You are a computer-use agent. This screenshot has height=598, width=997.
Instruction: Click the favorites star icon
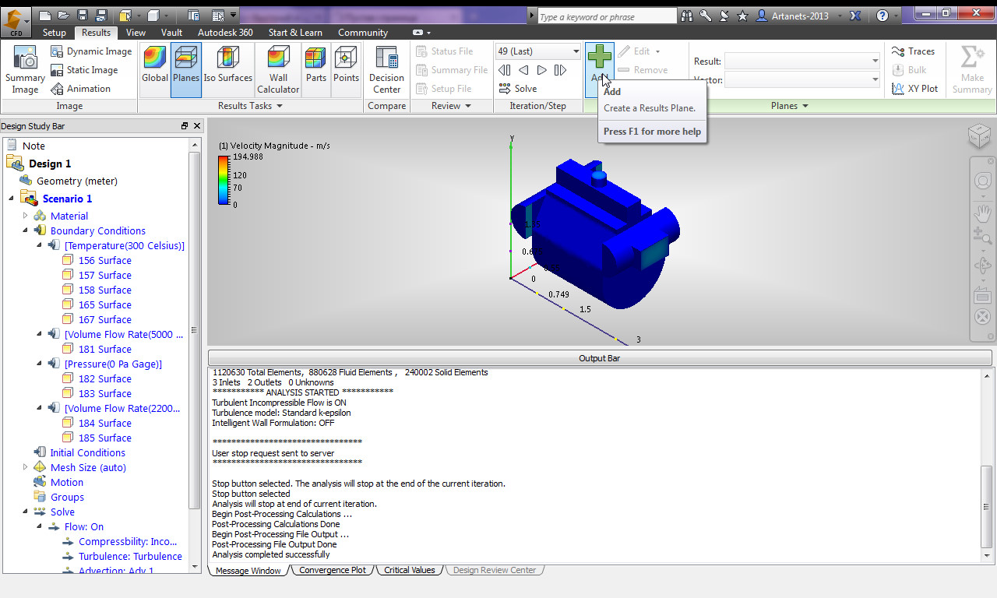[742, 16]
